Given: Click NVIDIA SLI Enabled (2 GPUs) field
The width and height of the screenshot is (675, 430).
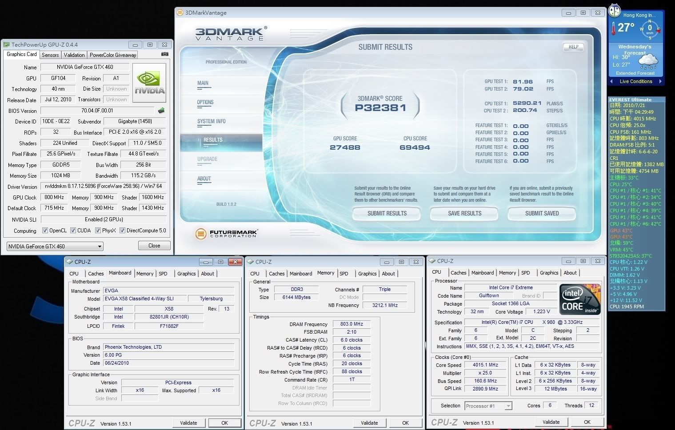Looking at the screenshot, I should [104, 219].
